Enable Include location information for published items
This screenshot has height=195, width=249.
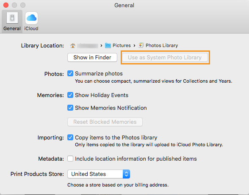pyautogui.click(x=70, y=159)
